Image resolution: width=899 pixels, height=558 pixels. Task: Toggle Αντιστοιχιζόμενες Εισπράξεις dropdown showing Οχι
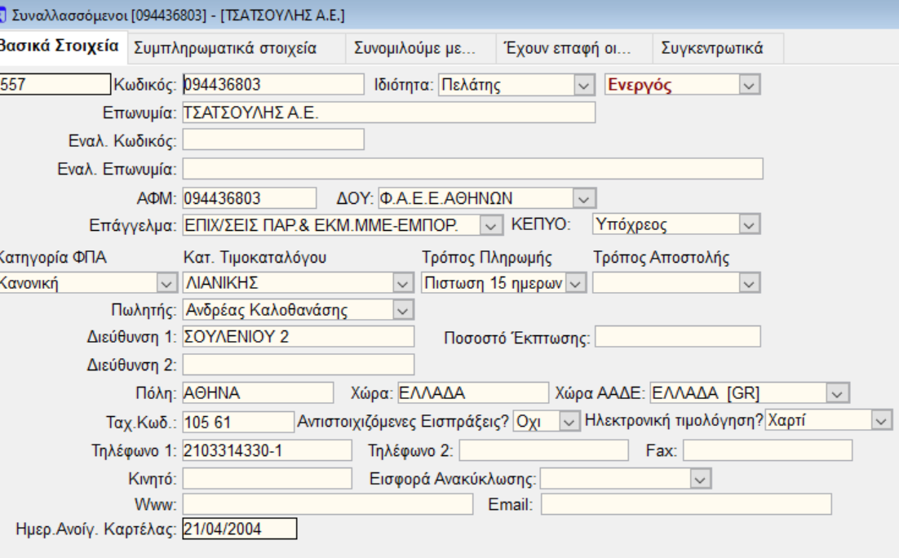pyautogui.click(x=569, y=421)
